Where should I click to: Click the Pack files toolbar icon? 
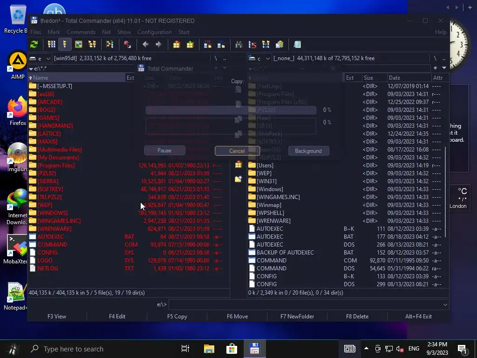click(x=177, y=44)
